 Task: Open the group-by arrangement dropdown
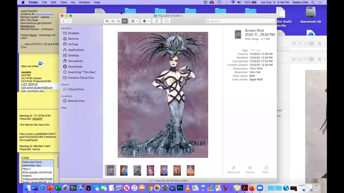pyautogui.click(x=134, y=21)
